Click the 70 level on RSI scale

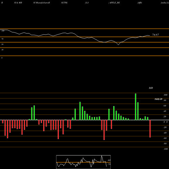coord(2,39)
